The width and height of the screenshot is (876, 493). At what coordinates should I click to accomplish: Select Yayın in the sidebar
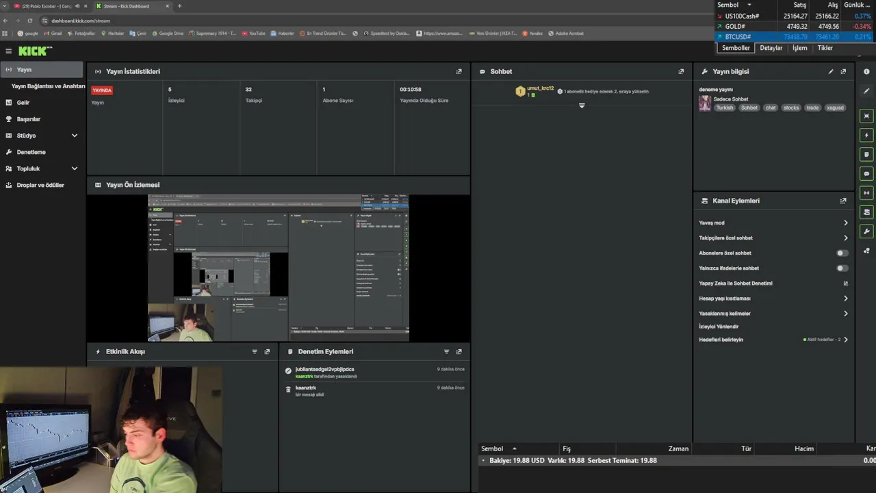42,69
